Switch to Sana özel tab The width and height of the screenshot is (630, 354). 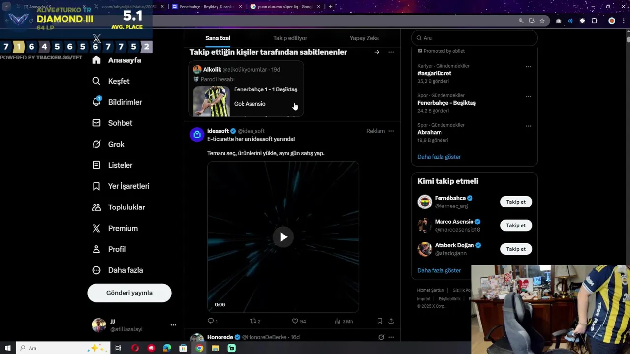coord(218,38)
